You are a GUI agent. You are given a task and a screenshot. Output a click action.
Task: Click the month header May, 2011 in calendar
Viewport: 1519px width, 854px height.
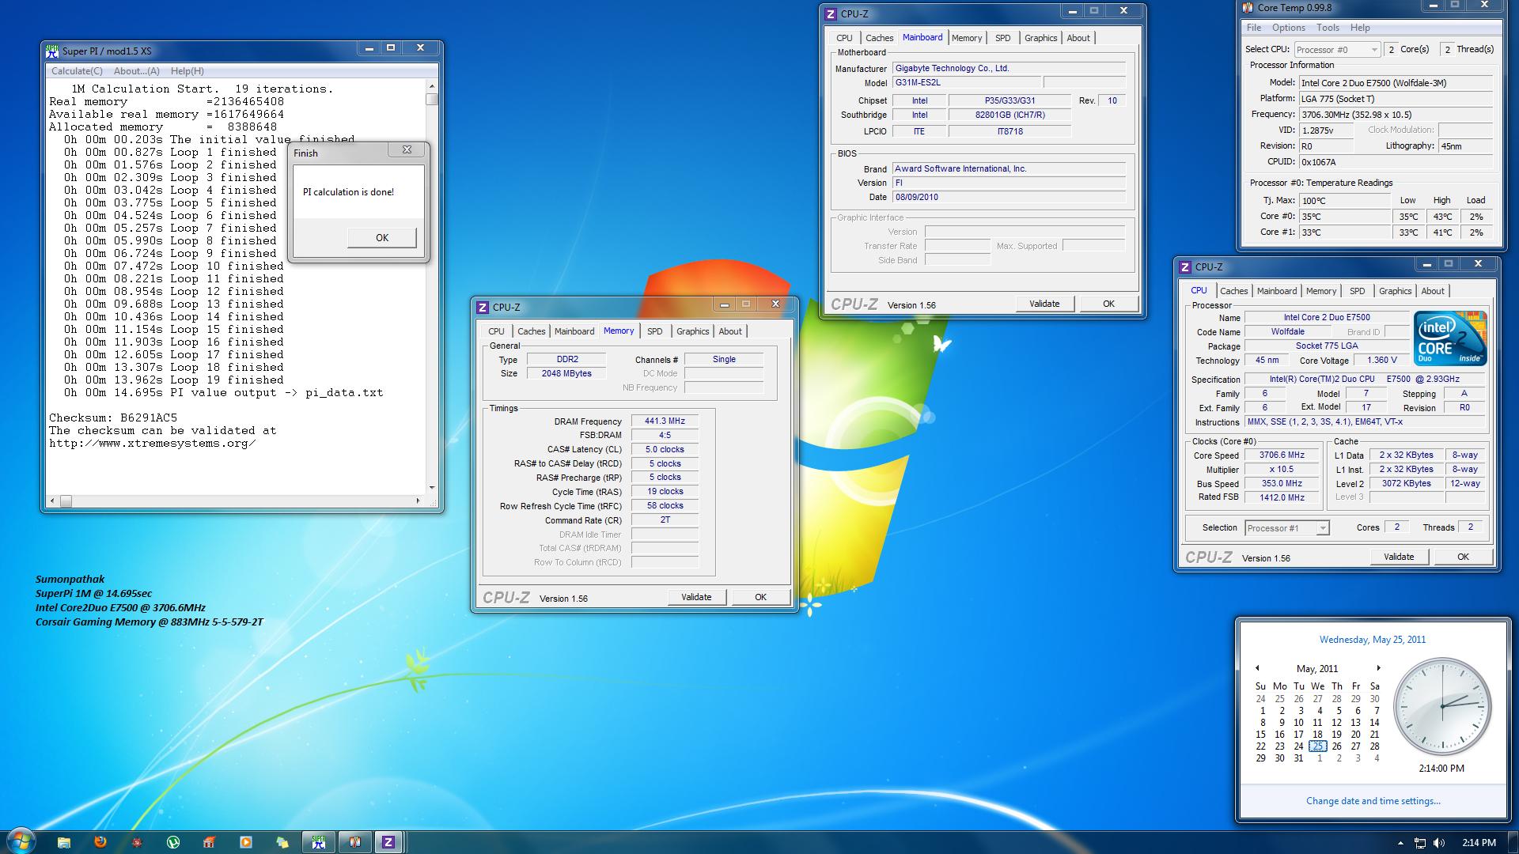point(1317,668)
